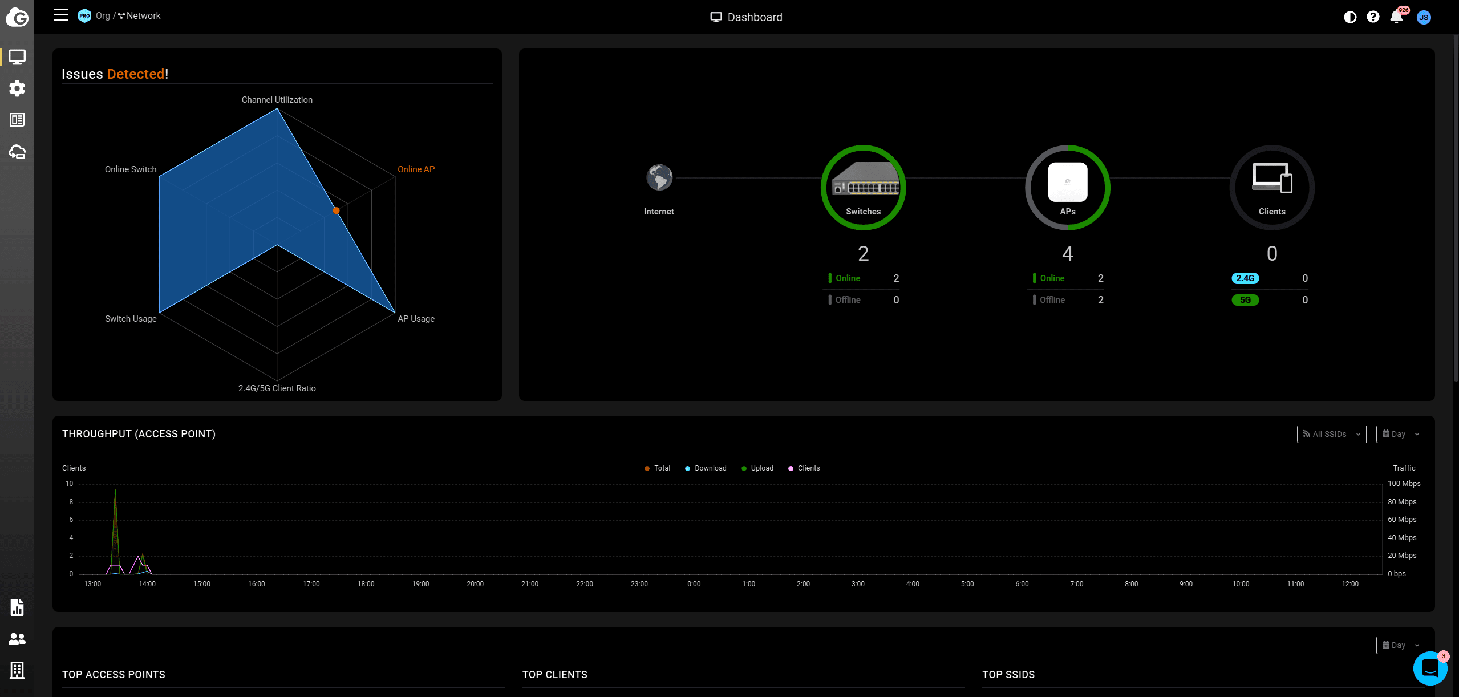Click the Switches device circle
This screenshot has width=1459, height=697.
point(863,187)
